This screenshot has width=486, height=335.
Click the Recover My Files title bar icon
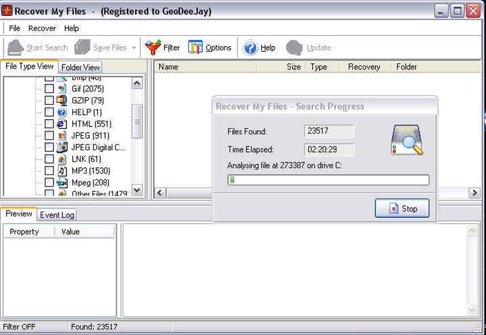click(x=7, y=11)
